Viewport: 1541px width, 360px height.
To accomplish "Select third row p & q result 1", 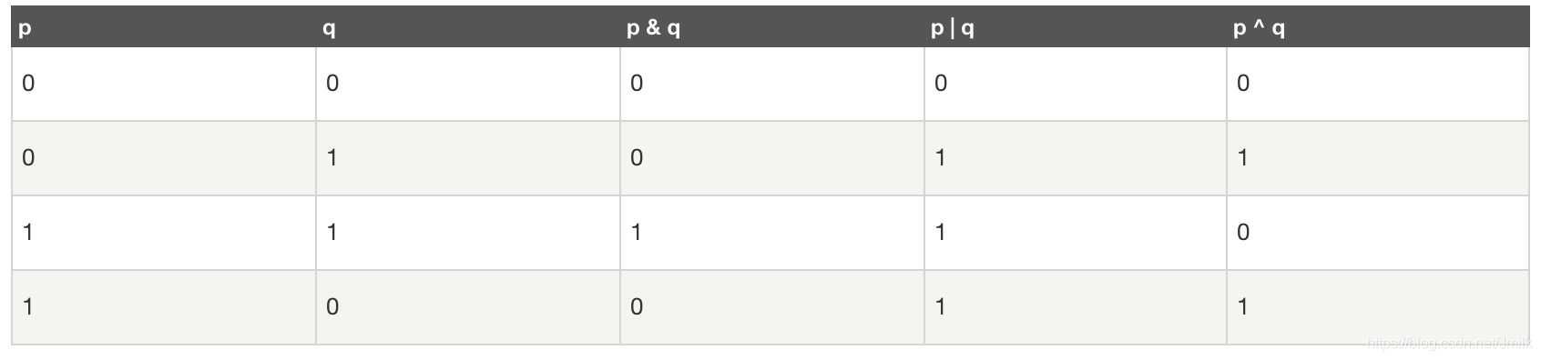I will tap(637, 232).
